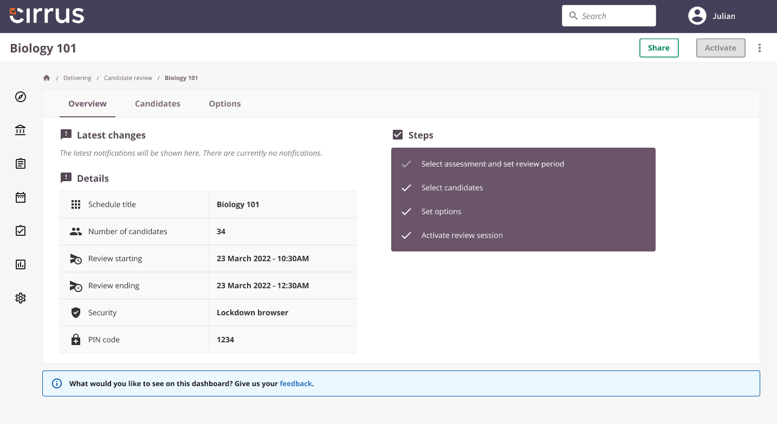
Task: Click Julian user name
Action: (724, 16)
